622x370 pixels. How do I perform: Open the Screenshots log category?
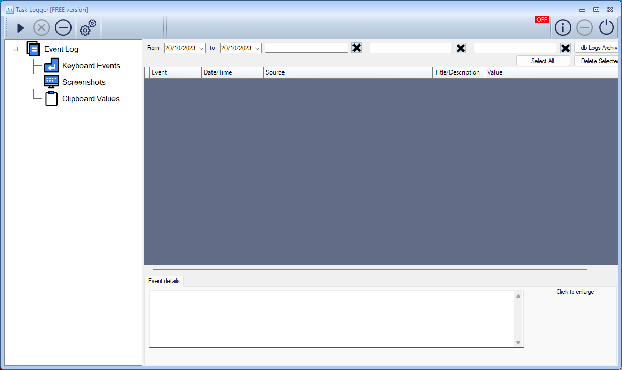coord(83,82)
